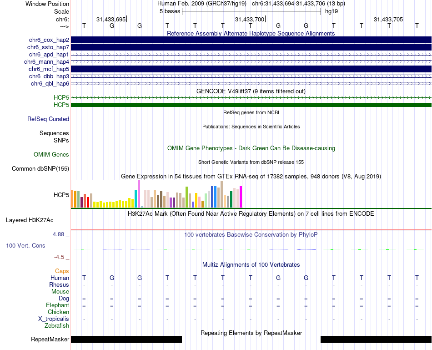Open the RefSeq Curated track label
Viewport: 432px width, 350px height.
click(x=48, y=119)
